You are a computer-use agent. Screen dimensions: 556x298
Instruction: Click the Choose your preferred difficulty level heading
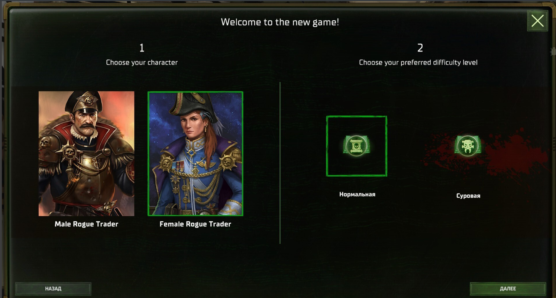[418, 62]
